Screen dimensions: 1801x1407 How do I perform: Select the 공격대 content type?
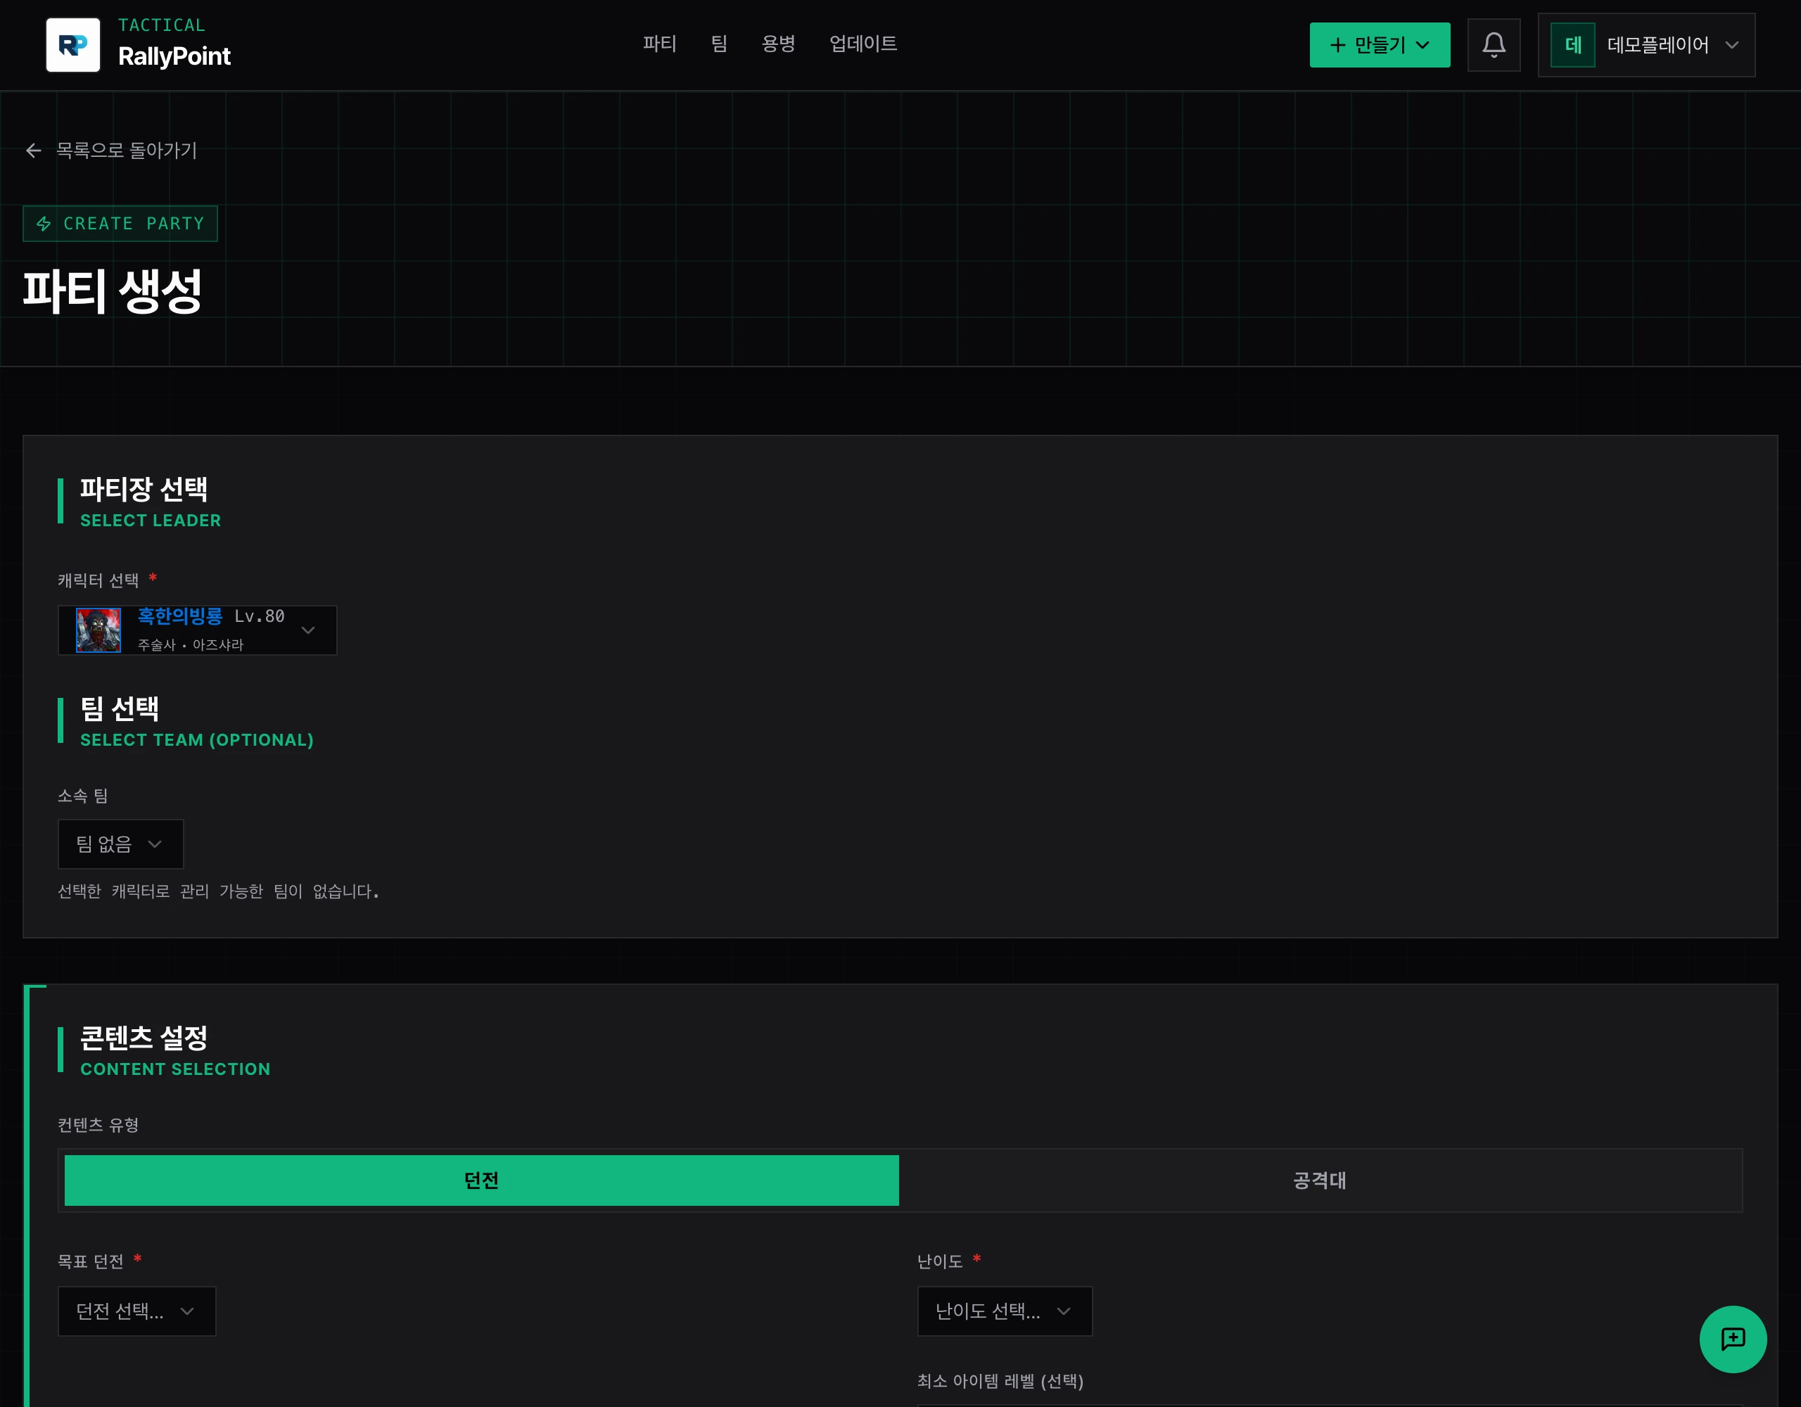click(1319, 1180)
